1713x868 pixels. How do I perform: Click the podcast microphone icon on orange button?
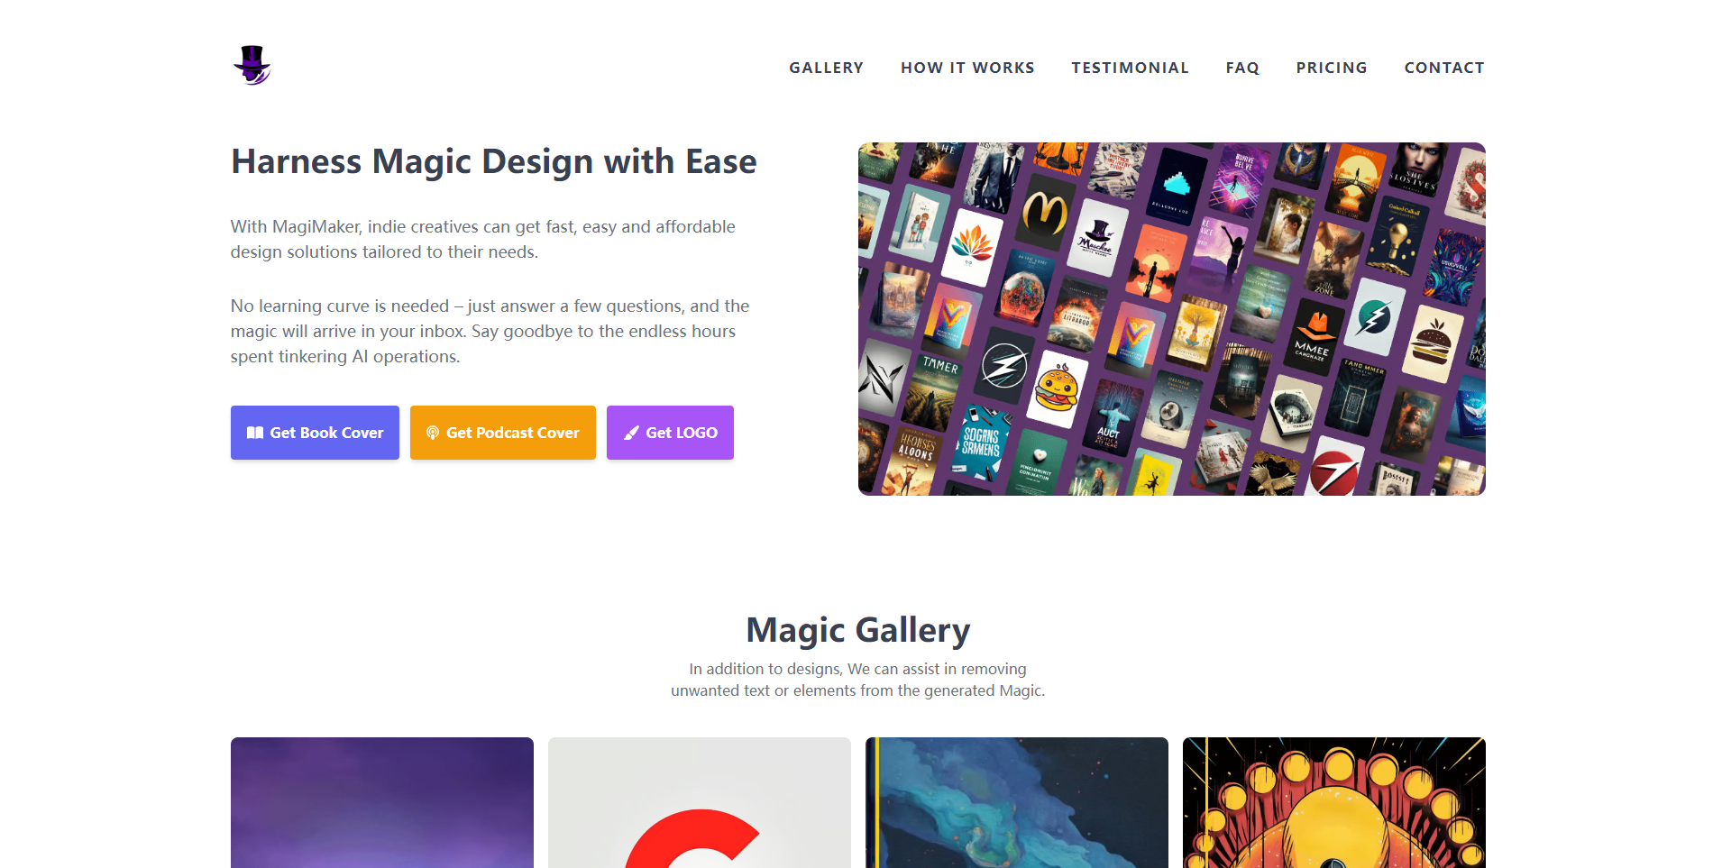tap(433, 433)
